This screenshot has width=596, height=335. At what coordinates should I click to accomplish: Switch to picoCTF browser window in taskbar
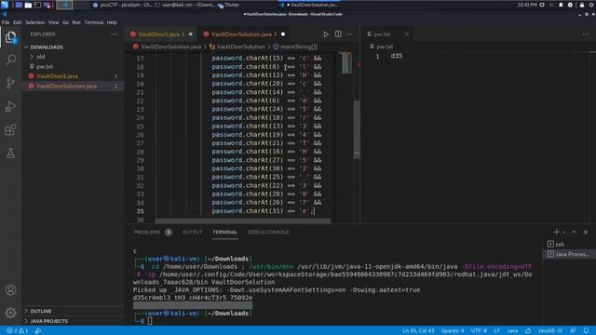tap(122, 5)
